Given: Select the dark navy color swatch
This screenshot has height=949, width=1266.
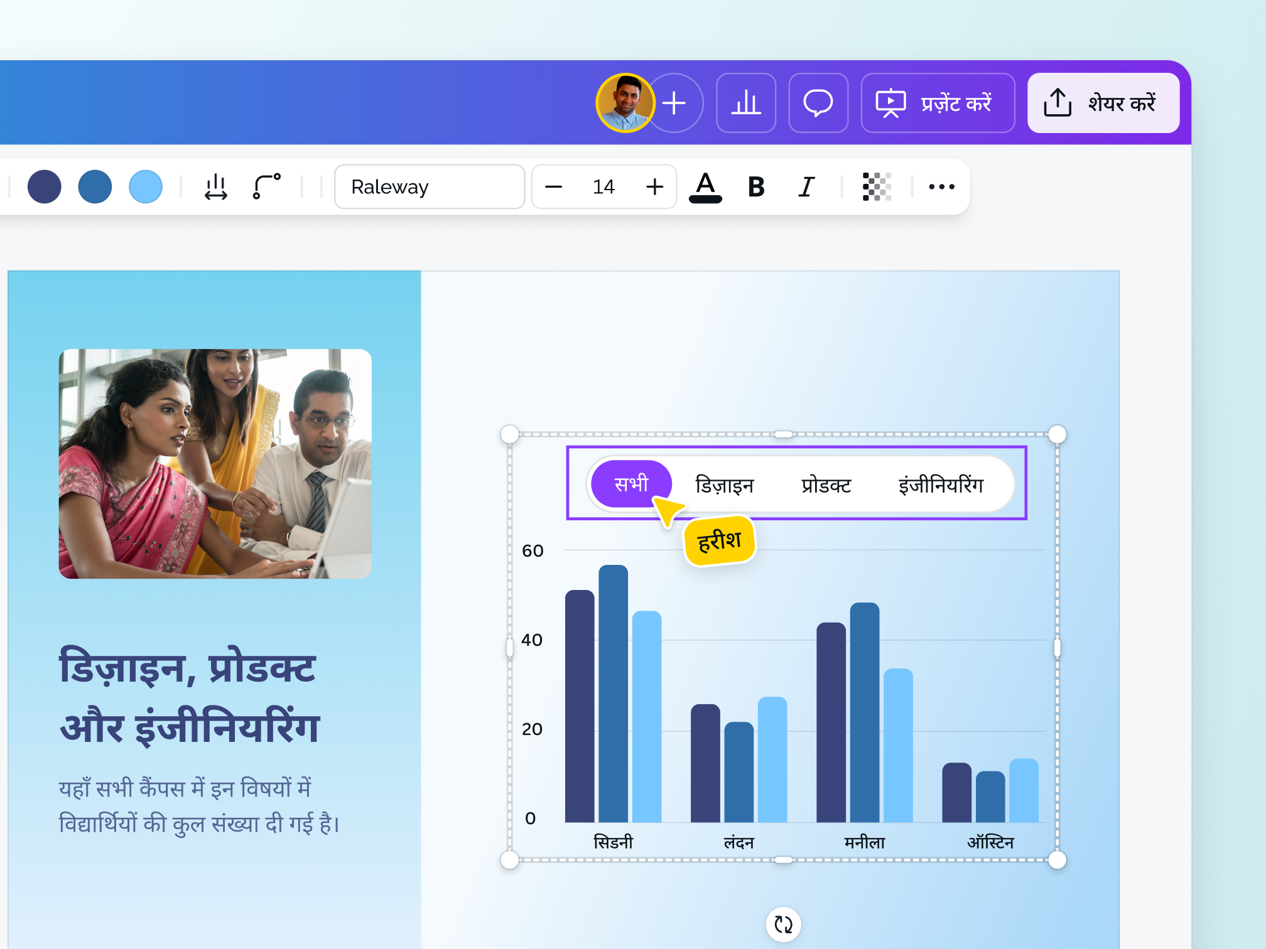Looking at the screenshot, I should 45,186.
